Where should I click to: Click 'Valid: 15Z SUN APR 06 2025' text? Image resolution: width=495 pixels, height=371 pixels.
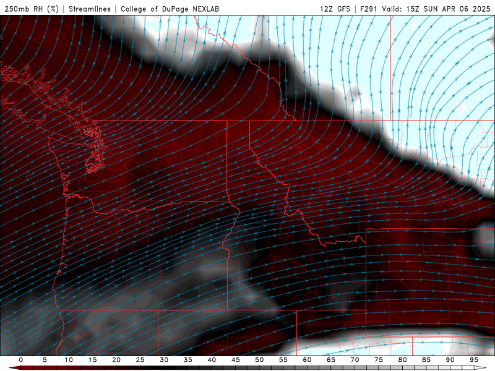point(436,9)
